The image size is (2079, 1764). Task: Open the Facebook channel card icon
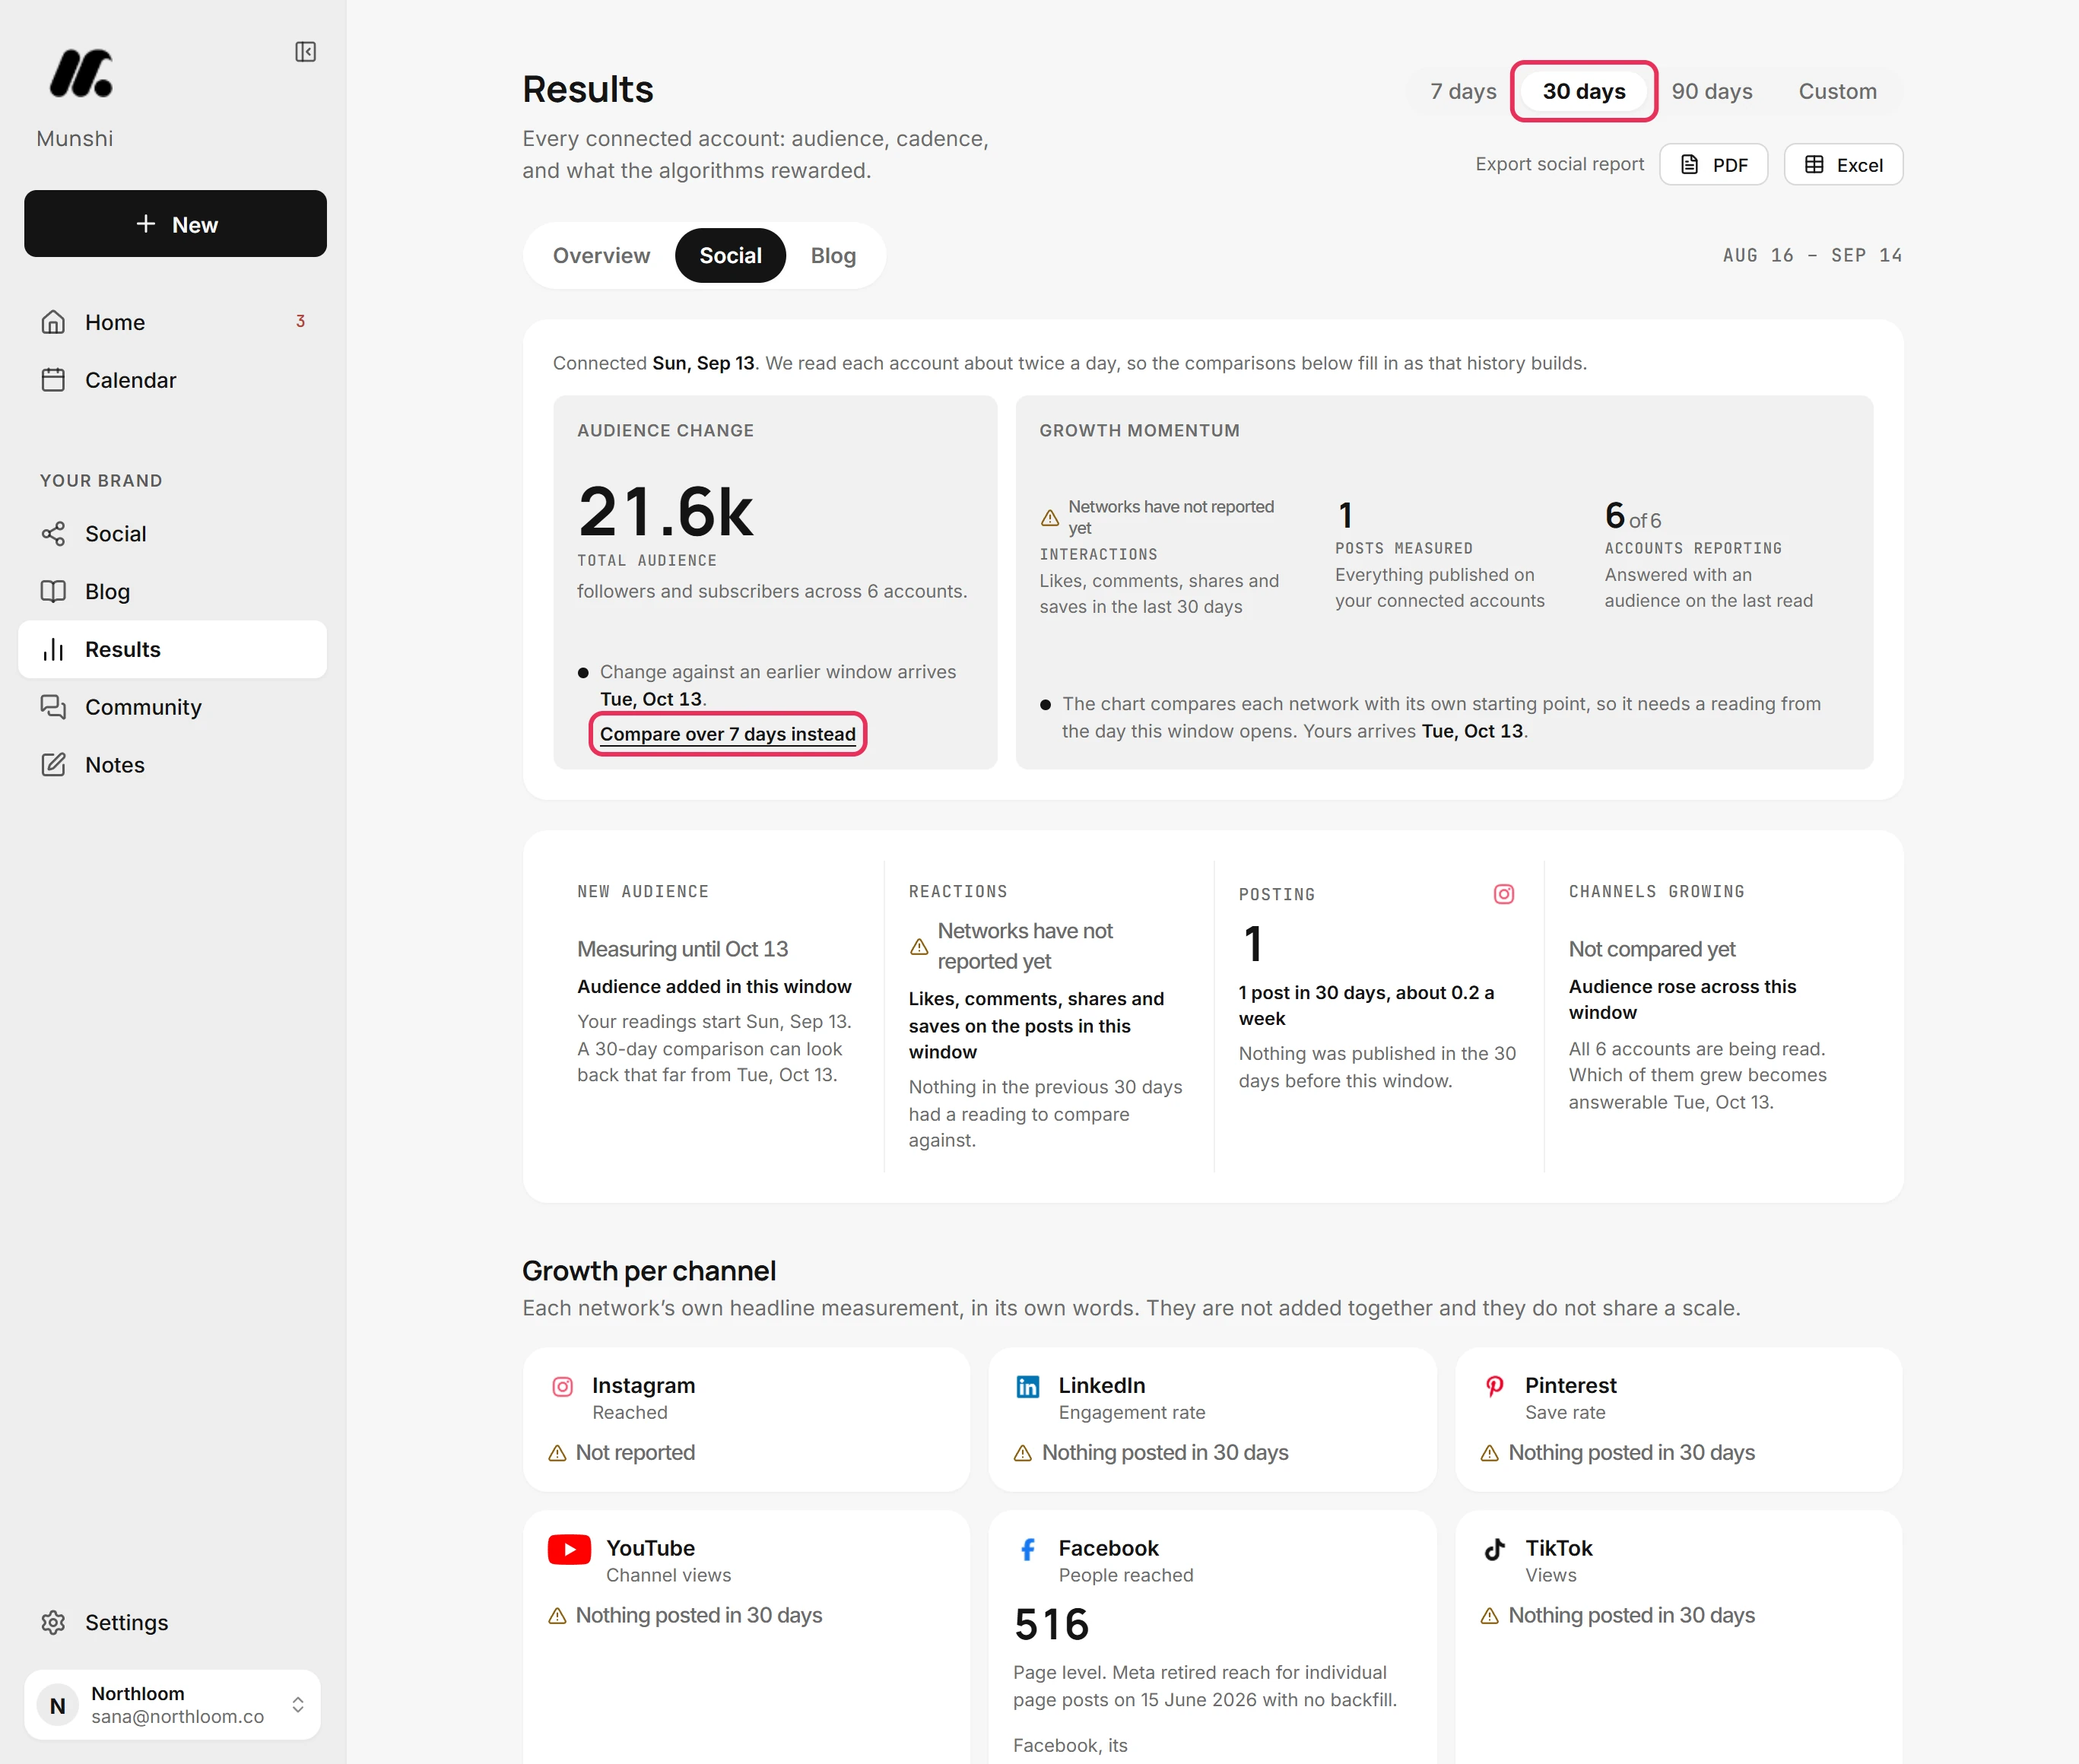1027,1549
